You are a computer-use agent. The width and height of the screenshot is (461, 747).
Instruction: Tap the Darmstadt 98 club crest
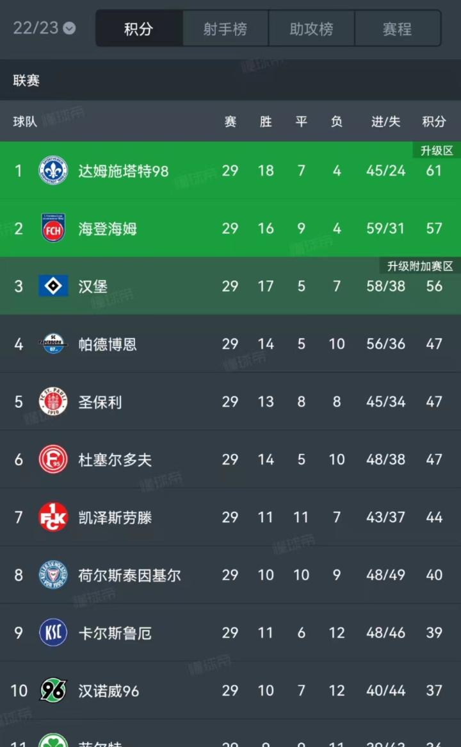coord(53,171)
